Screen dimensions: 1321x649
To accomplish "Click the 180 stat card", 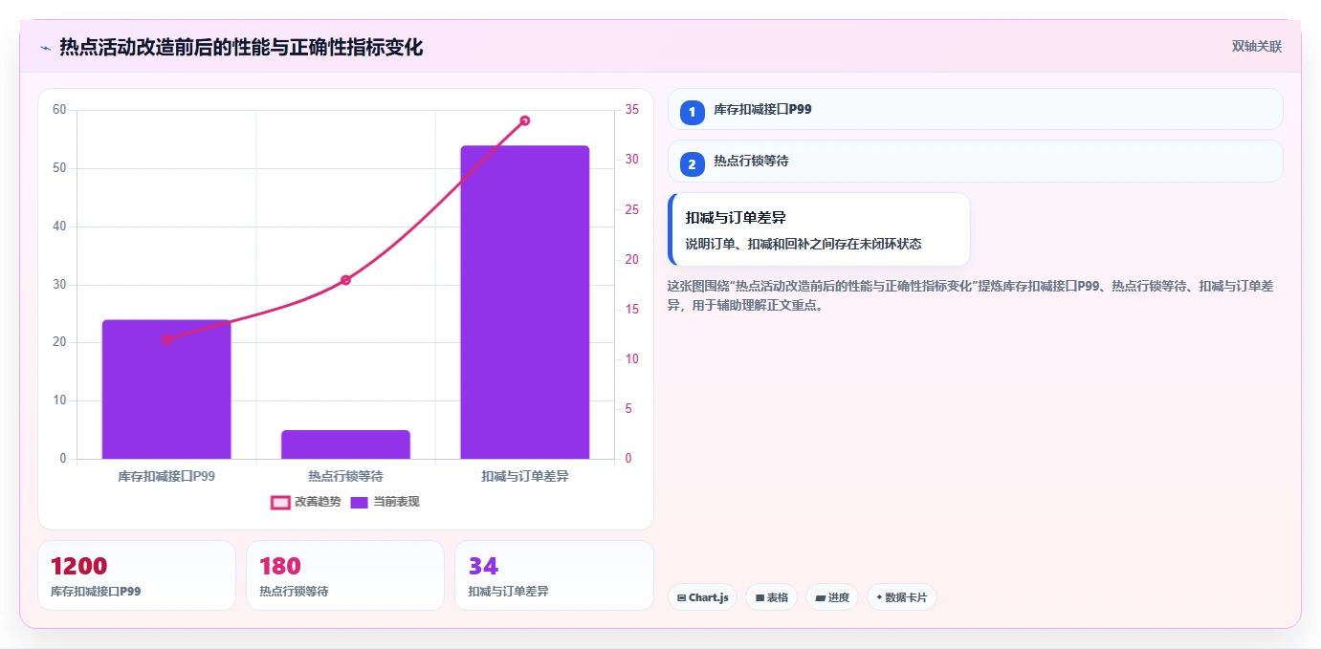I will click(x=345, y=575).
